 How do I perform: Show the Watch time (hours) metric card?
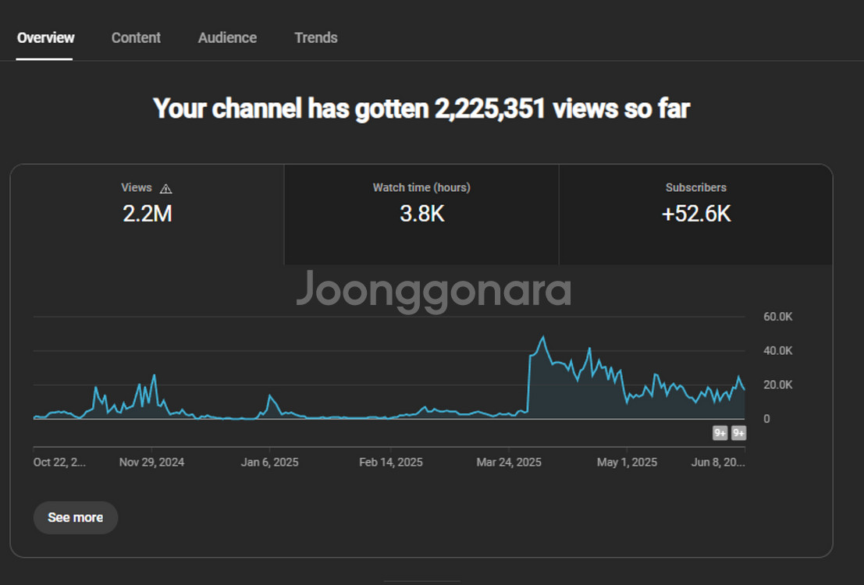tap(421, 214)
